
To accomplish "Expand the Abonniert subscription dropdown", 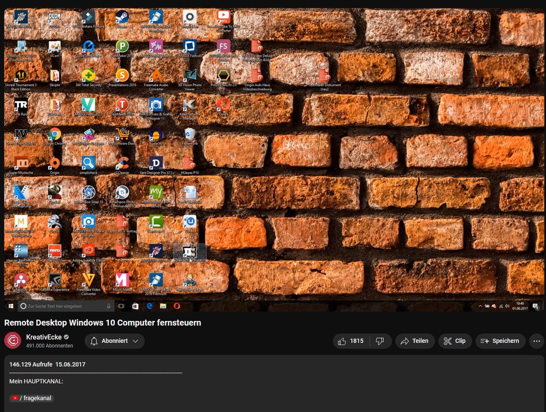I will 114,341.
